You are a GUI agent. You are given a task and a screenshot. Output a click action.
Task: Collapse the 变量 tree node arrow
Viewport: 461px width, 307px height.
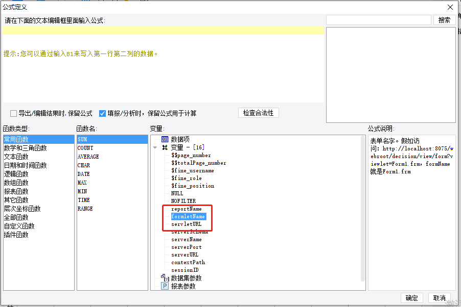(x=155, y=147)
